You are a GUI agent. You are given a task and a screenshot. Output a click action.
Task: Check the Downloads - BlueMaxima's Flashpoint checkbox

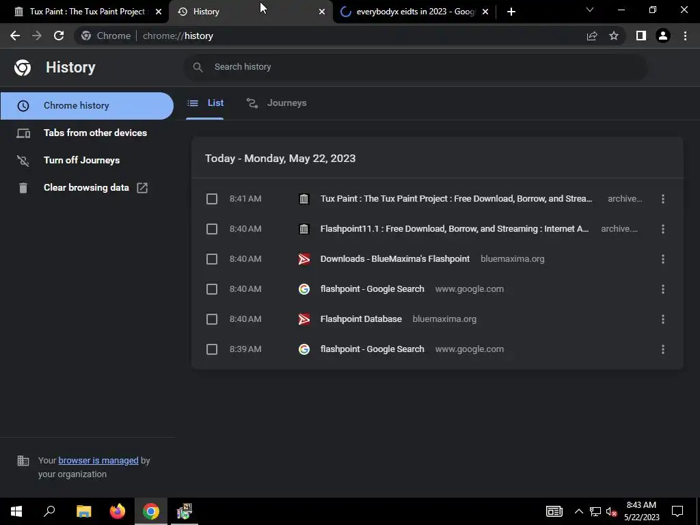(212, 259)
